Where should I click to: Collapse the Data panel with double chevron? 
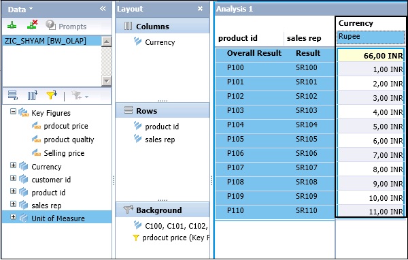103,9
